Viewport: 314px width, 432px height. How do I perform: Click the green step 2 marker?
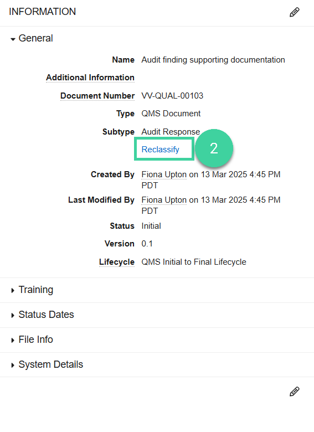point(214,148)
